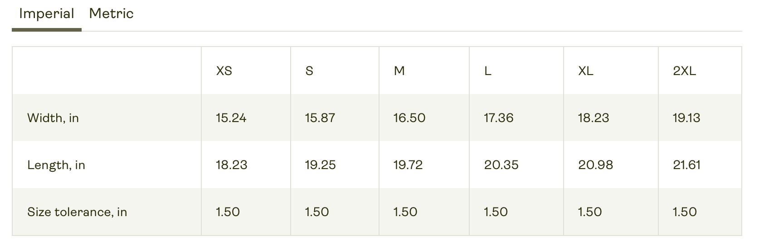
Task: Click the Length, in row label
Action: point(56,165)
